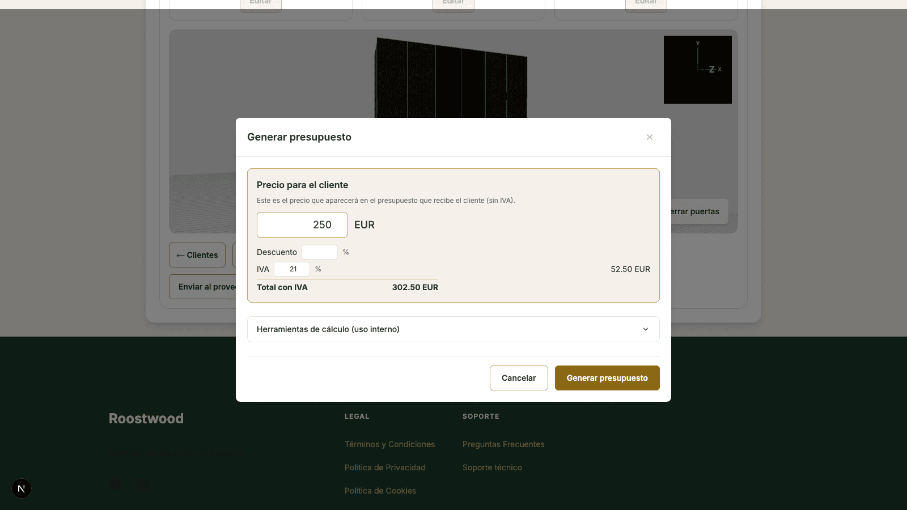Open Términos y Condiciones link

(x=390, y=444)
